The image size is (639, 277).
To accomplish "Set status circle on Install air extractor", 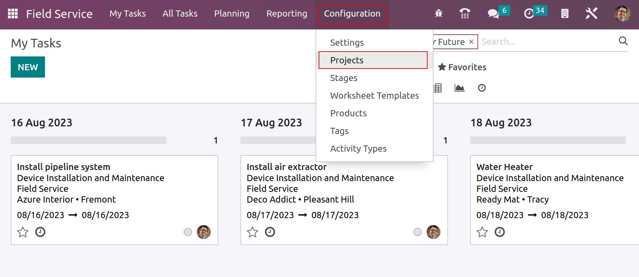I will pos(418,232).
